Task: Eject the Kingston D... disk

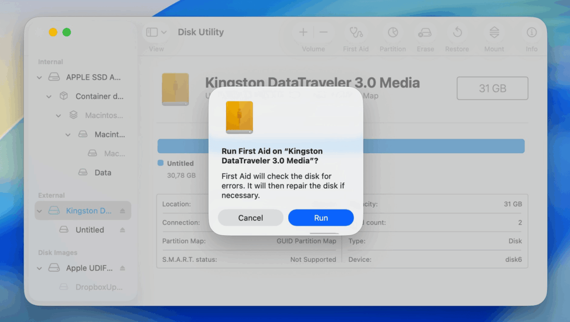Action: 122,211
